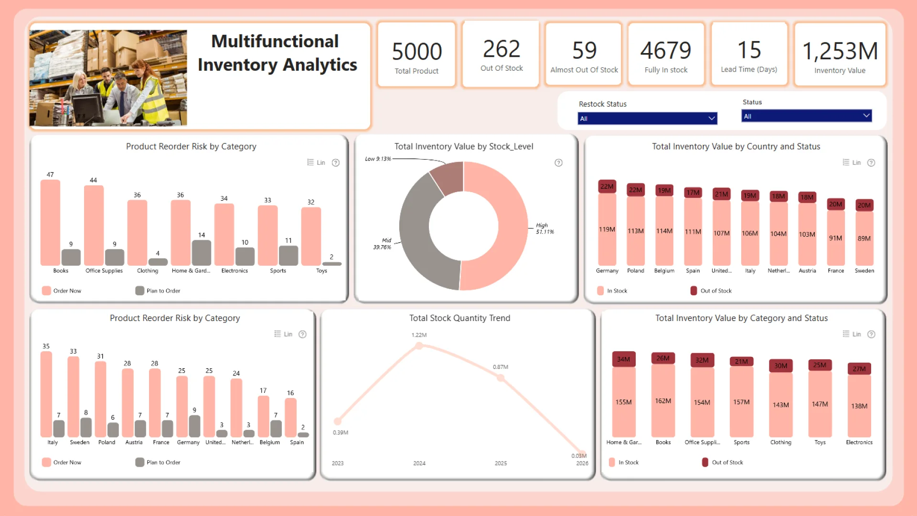Click help icon on top Product Reorder Risk chart
This screenshot has height=516, width=917.
coord(336,162)
